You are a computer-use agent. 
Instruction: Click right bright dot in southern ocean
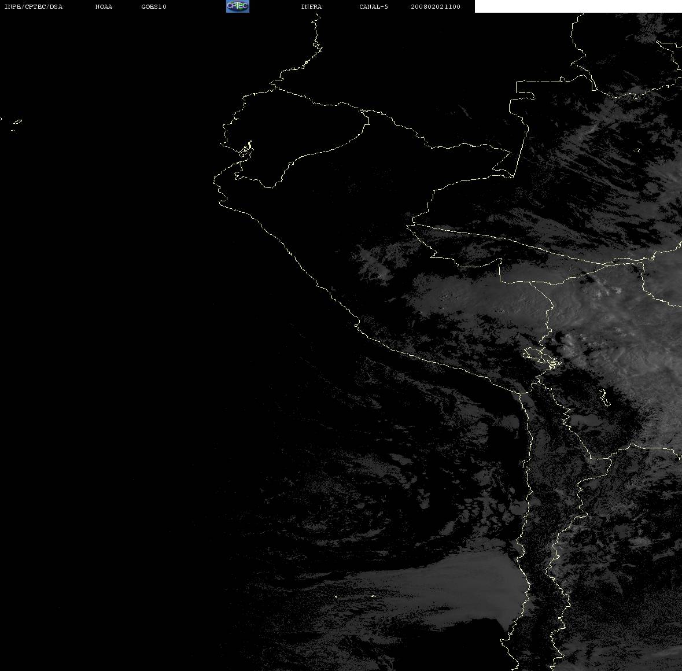pos(373,596)
